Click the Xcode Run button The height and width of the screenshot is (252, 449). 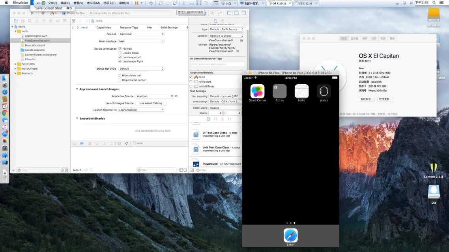(32, 13)
